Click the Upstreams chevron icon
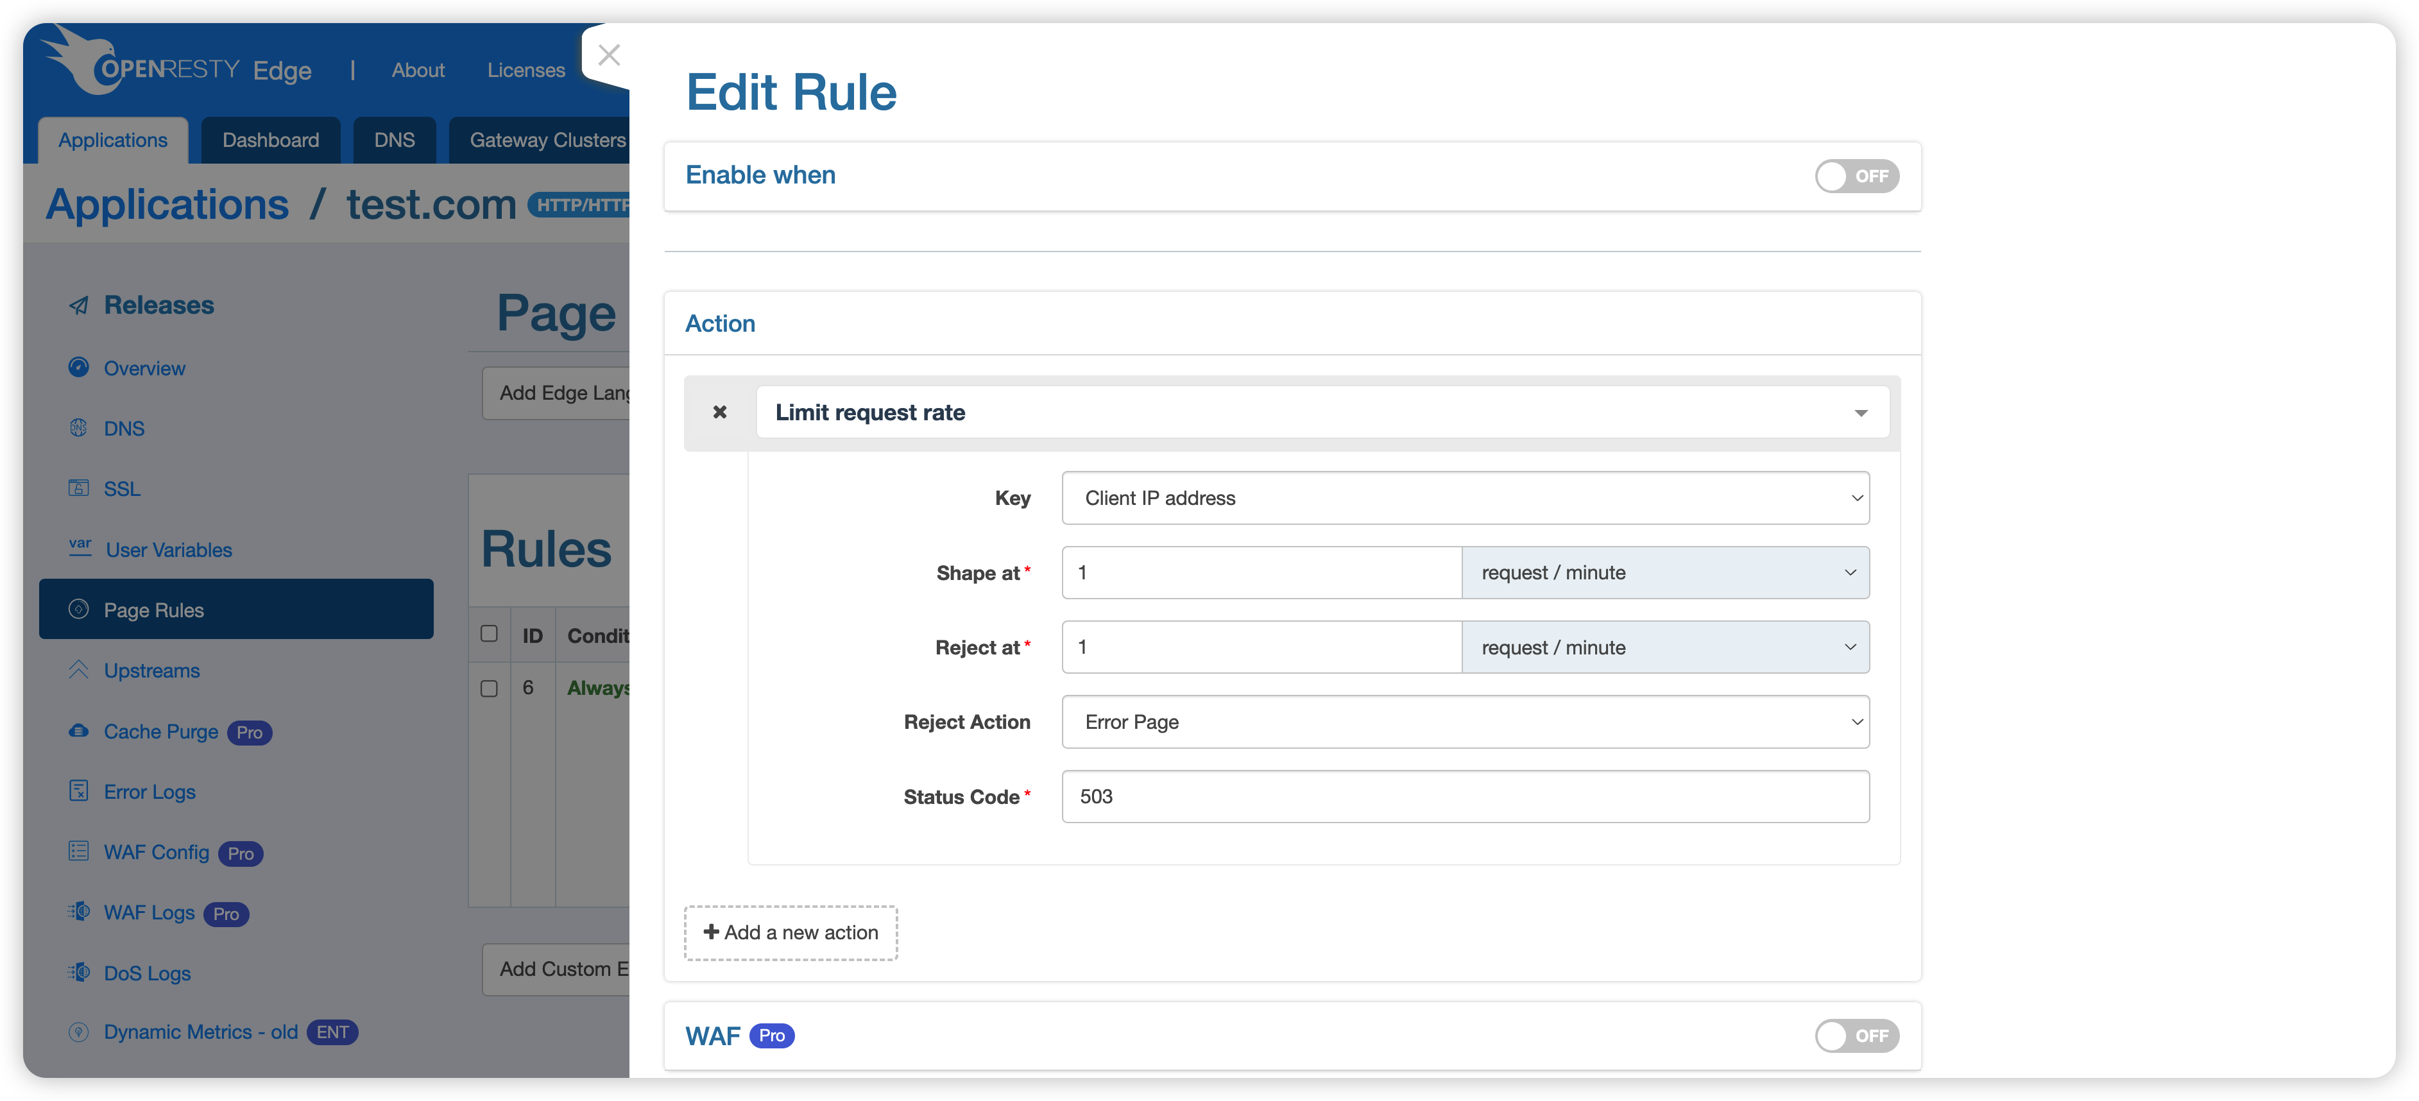This screenshot has height=1101, width=2419. (79, 669)
